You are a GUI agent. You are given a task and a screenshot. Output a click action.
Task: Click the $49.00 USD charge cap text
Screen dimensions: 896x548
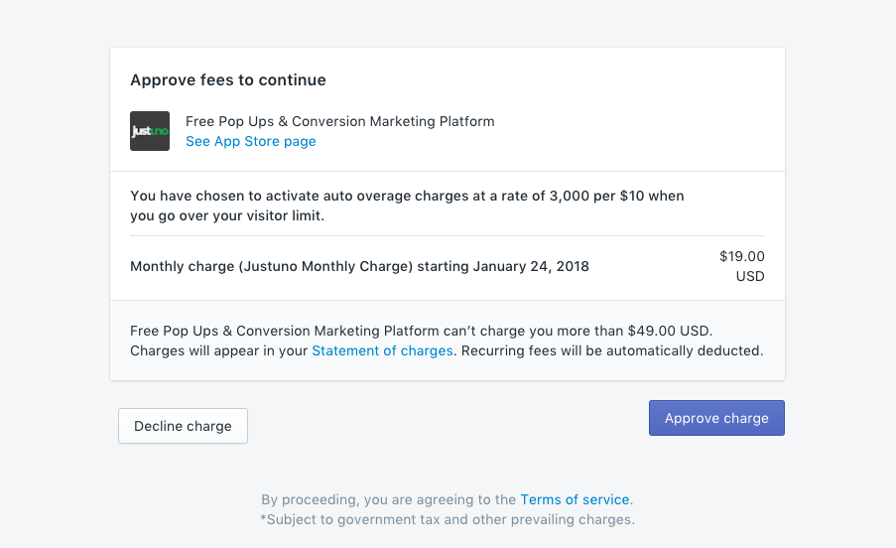coord(669,331)
